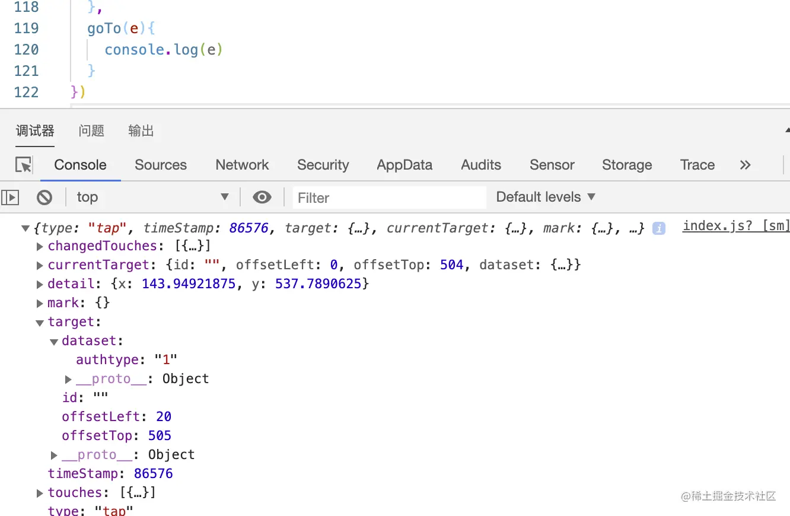Expand the mark object

coord(40,303)
